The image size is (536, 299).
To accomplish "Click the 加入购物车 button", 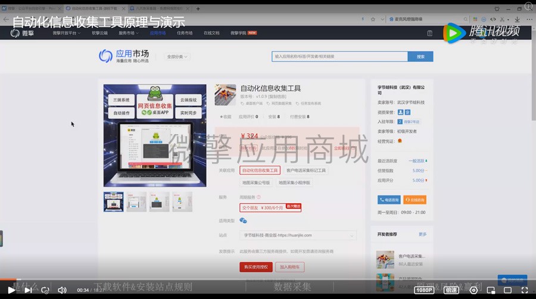I will [x=289, y=267].
